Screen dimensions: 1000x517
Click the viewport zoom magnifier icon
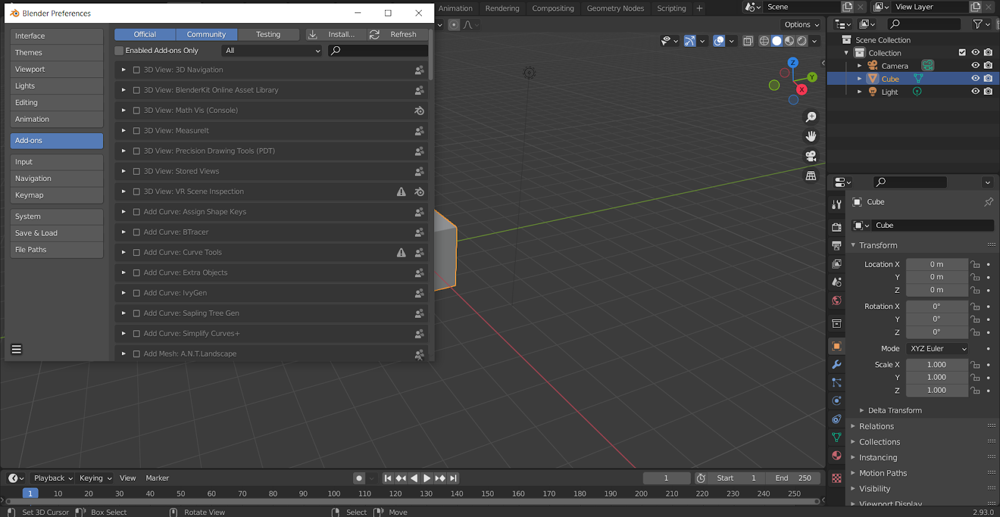point(811,117)
